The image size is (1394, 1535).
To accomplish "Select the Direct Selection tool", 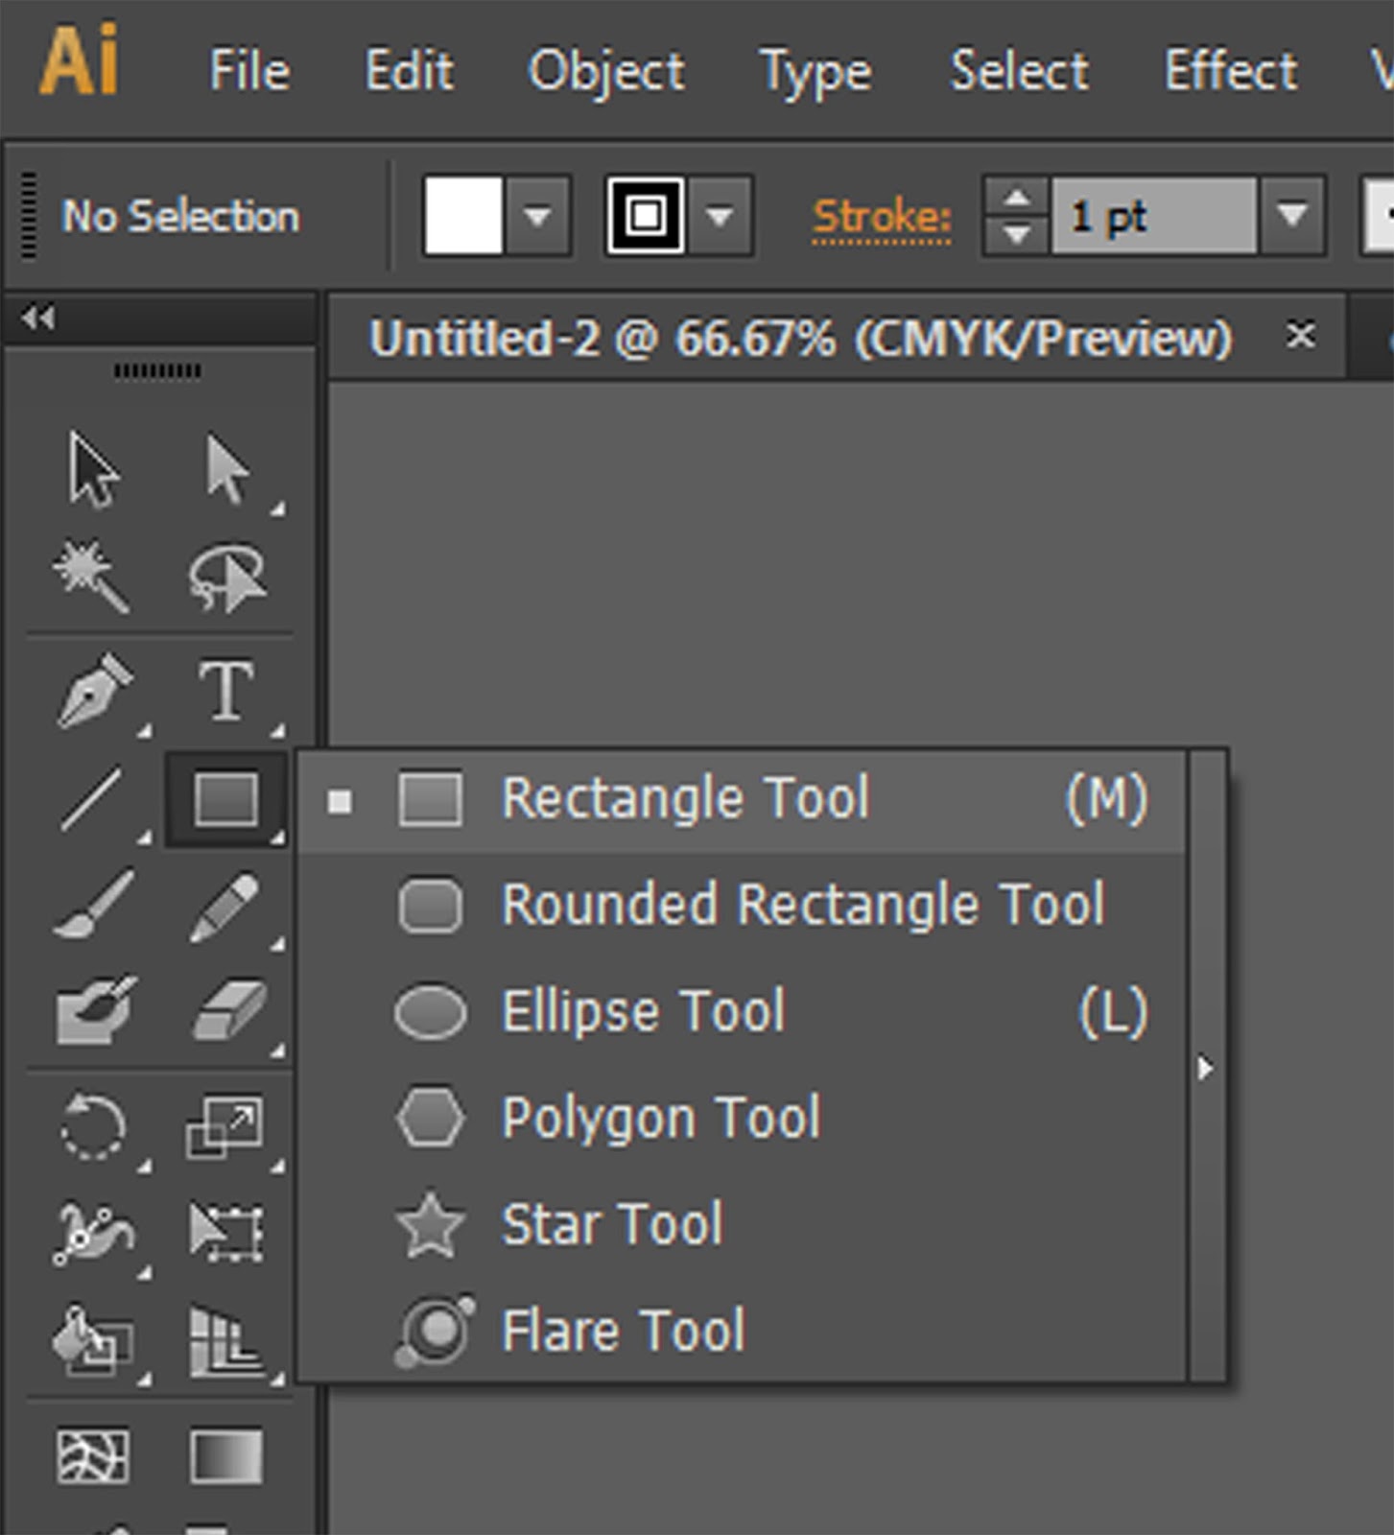I will pos(227,469).
